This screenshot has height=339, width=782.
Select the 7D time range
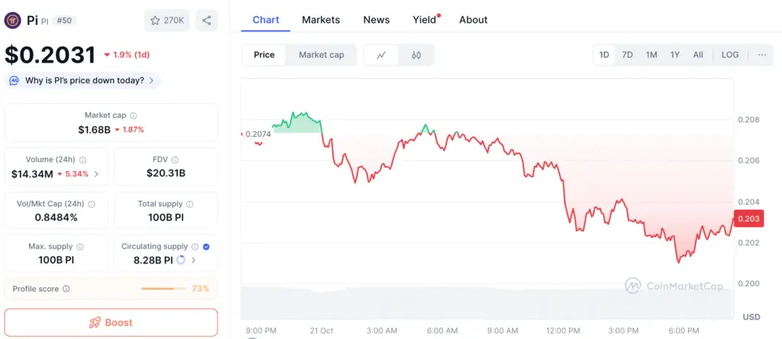[627, 55]
